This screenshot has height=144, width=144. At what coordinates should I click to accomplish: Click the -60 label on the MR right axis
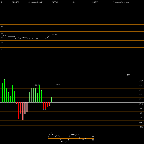point(141,118)
